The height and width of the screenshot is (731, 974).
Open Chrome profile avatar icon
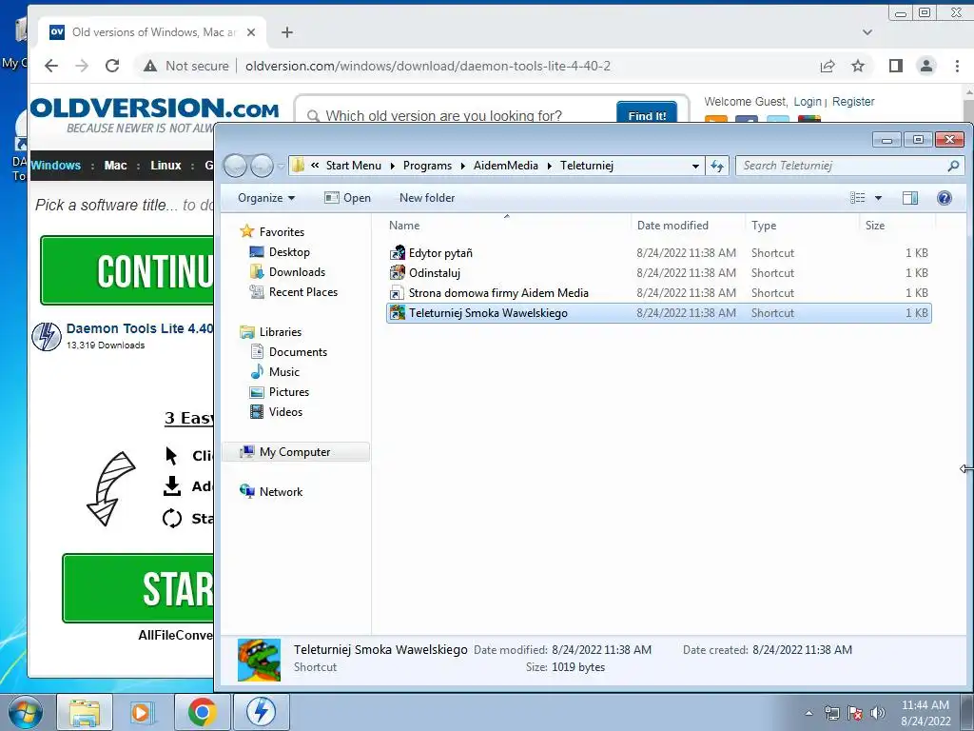(926, 66)
